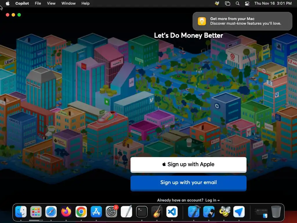Launch Firefox from the dock

pyautogui.click(x=66, y=211)
